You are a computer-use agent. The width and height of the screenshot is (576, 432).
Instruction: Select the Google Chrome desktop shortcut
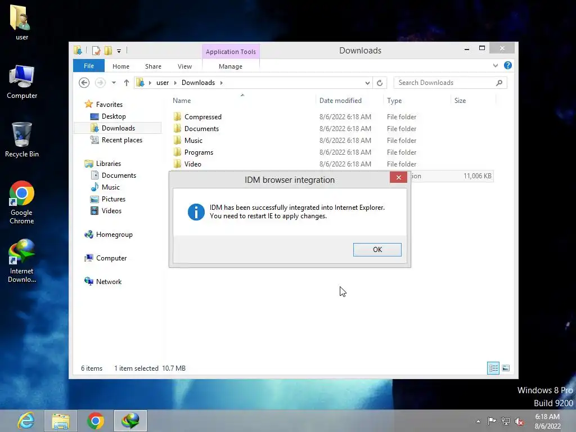22,202
